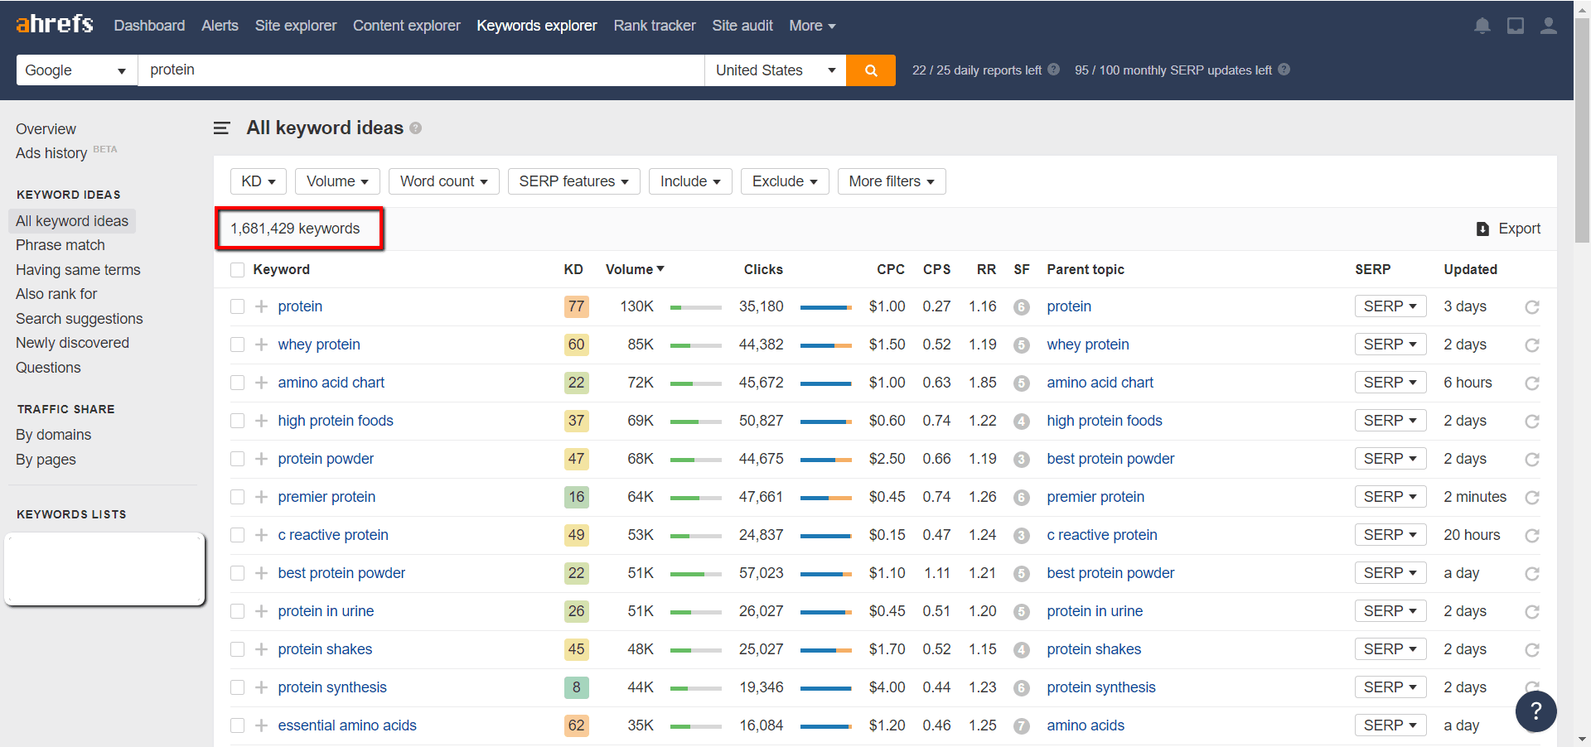The width and height of the screenshot is (1591, 747).
Task: Open Site explorer
Action: (x=296, y=26)
